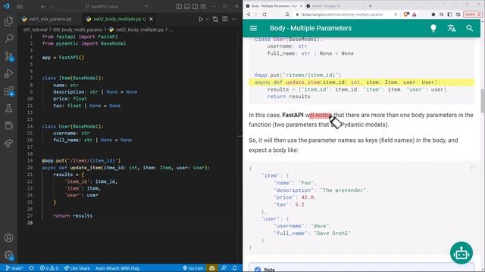Open the chatbot robot button
This screenshot has height=272, width=485.
click(x=462, y=253)
